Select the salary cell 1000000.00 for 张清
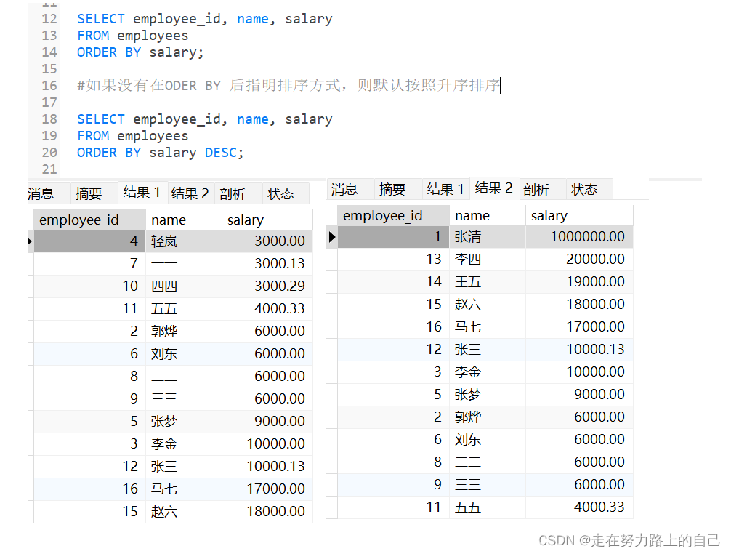The width and height of the screenshot is (731, 554). pyautogui.click(x=589, y=236)
